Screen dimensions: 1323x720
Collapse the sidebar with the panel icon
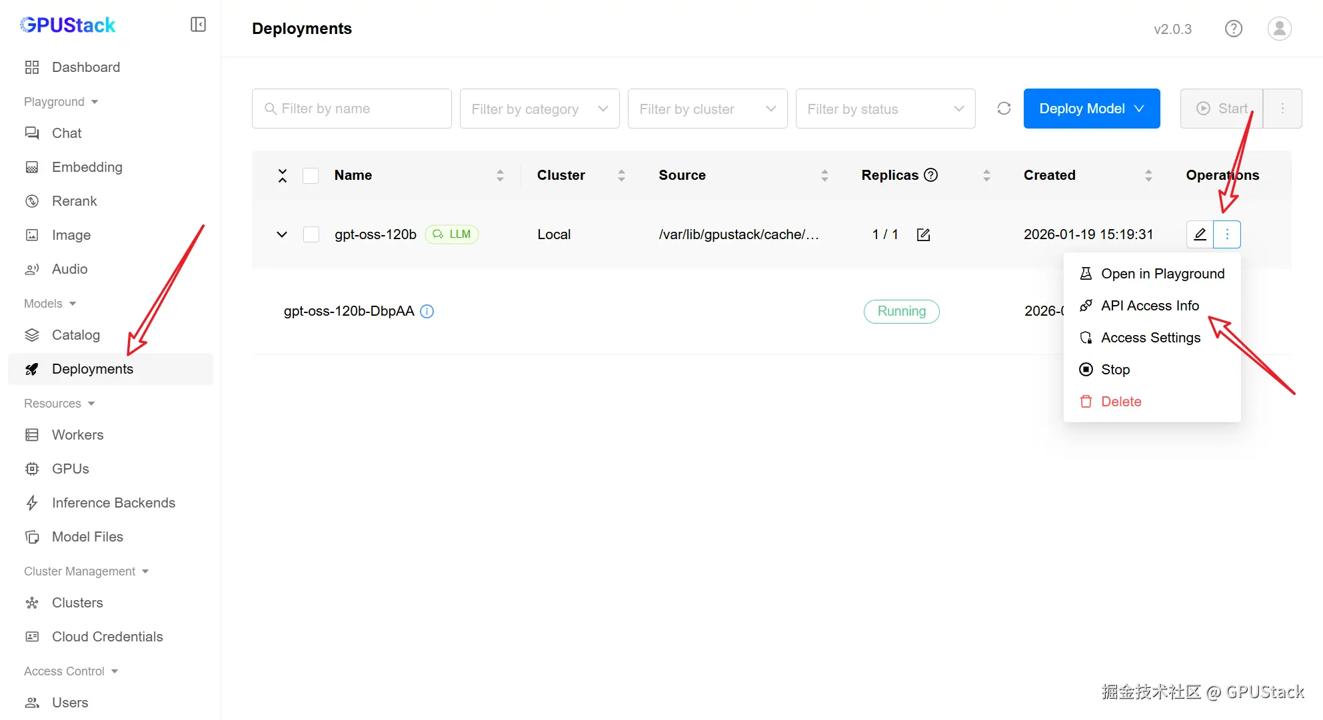point(198,25)
